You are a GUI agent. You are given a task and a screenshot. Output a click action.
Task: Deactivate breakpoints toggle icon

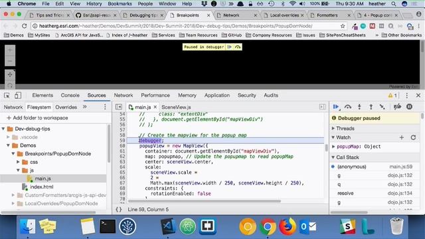coord(397,107)
